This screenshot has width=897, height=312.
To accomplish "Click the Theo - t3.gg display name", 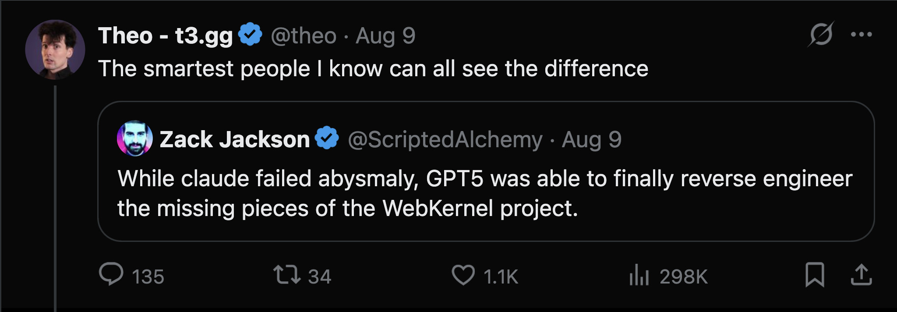I will pyautogui.click(x=166, y=35).
